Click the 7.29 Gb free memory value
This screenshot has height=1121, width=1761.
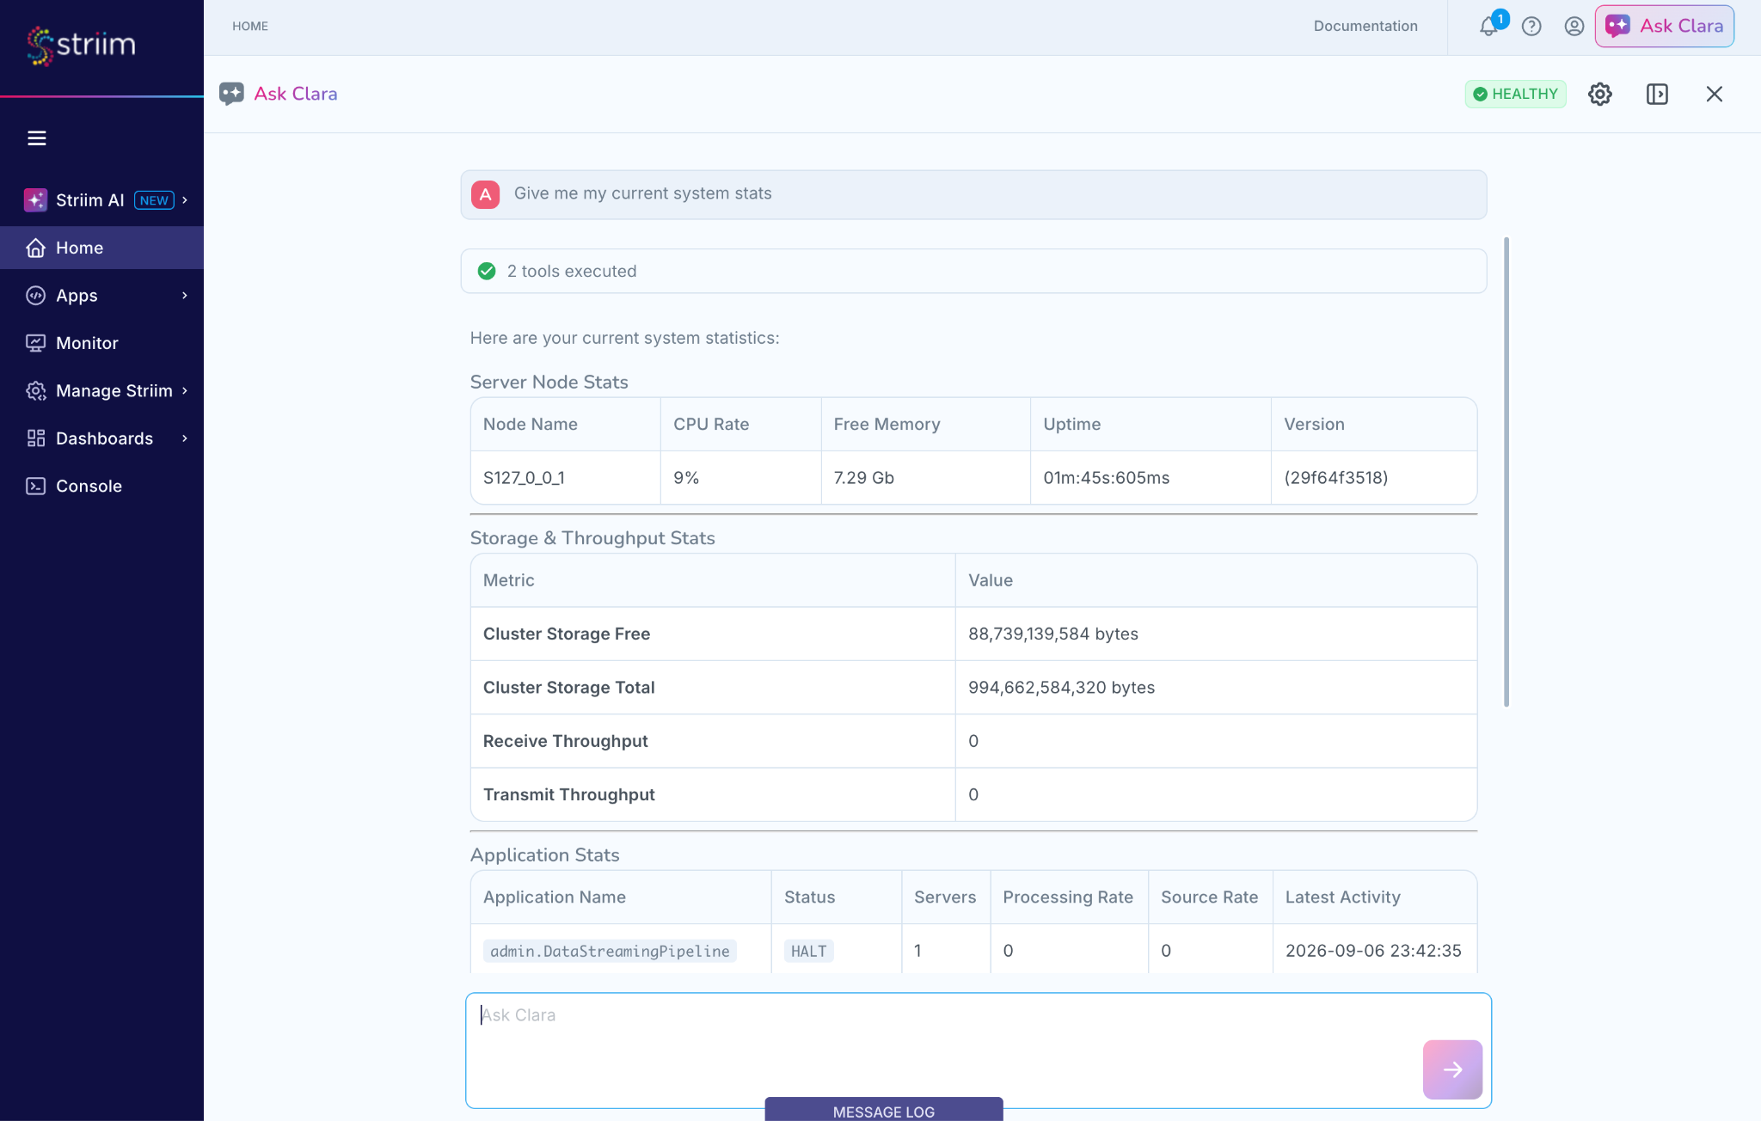tap(863, 478)
